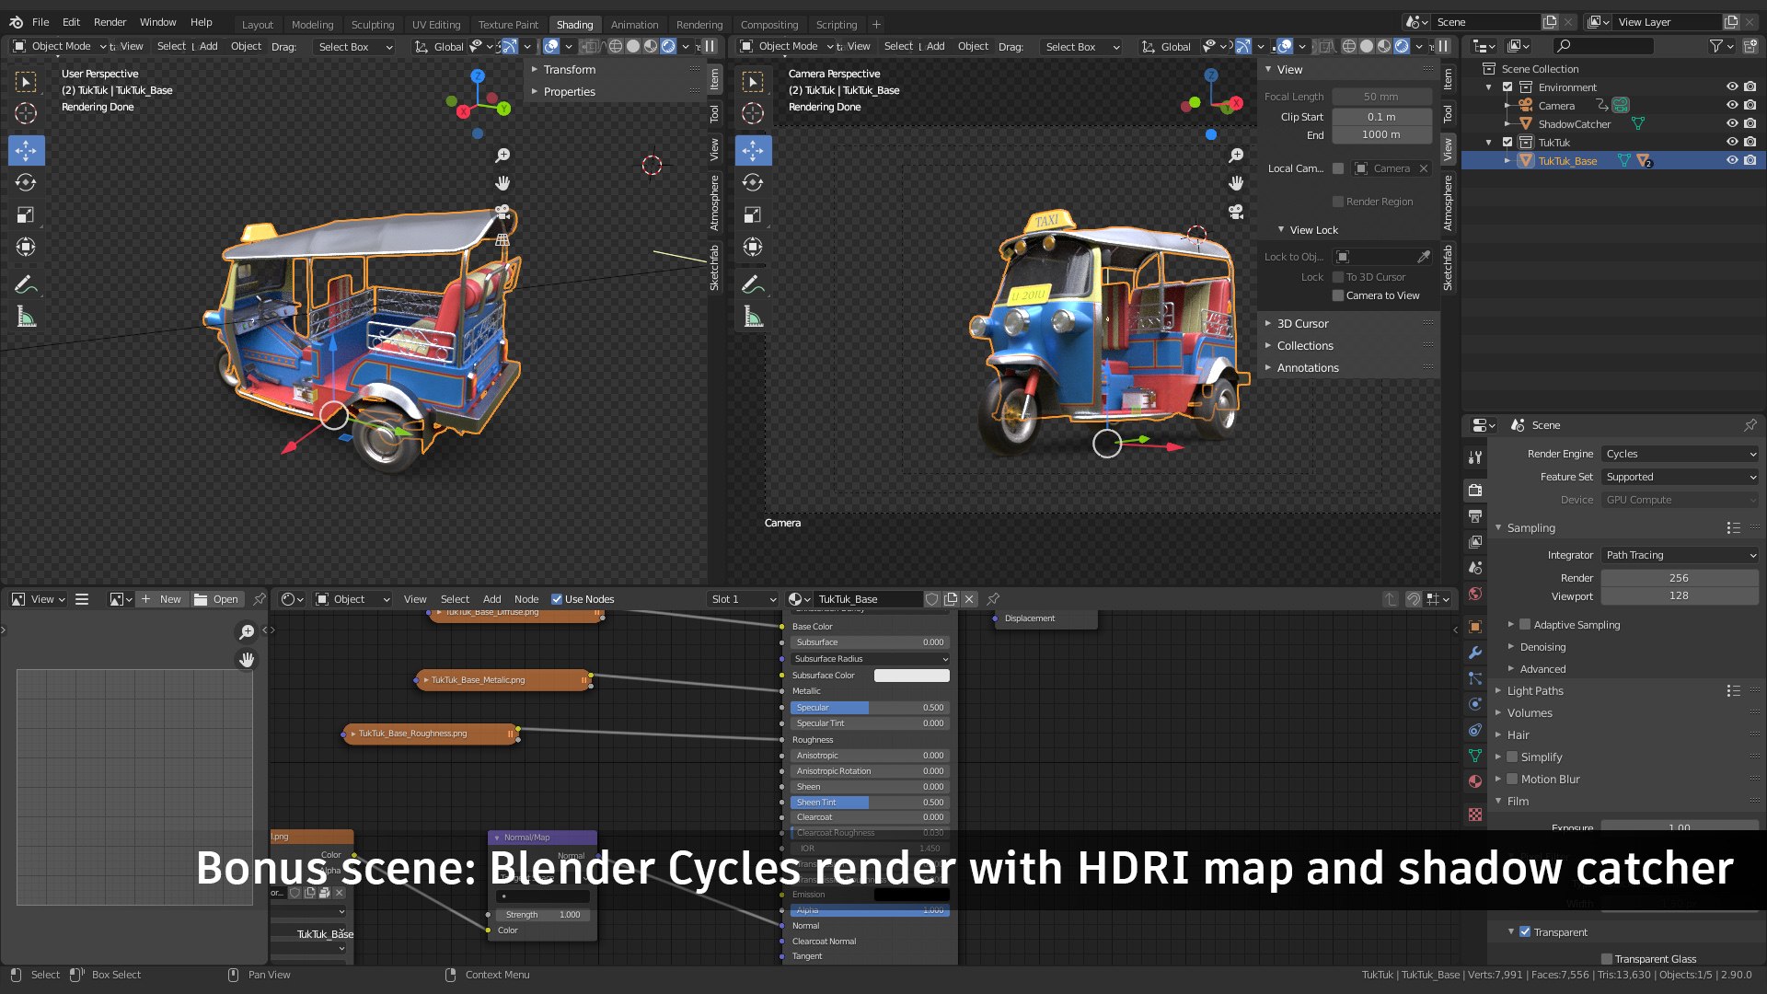
Task: Click the Render samples field showing 256
Action: click(x=1680, y=578)
